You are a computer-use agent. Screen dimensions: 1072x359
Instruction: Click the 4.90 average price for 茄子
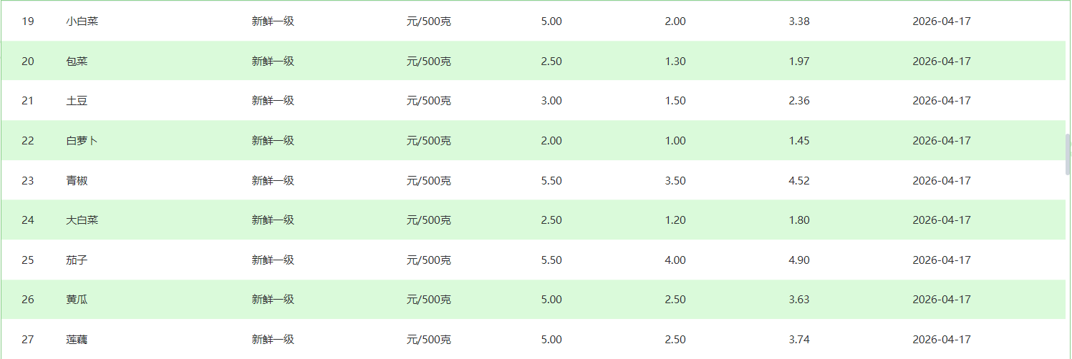tap(799, 260)
